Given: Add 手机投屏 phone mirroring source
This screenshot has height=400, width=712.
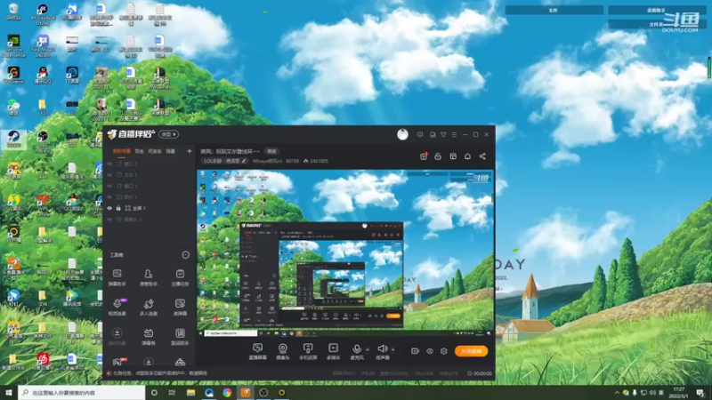Looking at the screenshot, I should point(308,351).
